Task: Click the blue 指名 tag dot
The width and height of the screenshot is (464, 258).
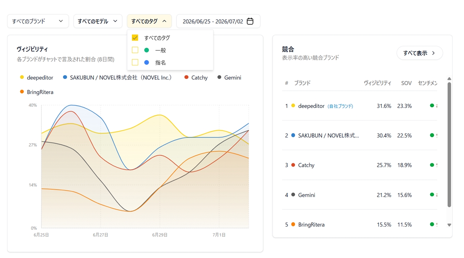Action: point(146,63)
